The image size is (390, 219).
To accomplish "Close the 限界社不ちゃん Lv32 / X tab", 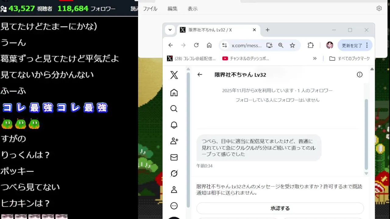I will pos(254,30).
